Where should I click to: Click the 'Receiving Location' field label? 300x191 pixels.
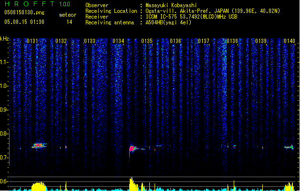click(x=111, y=11)
